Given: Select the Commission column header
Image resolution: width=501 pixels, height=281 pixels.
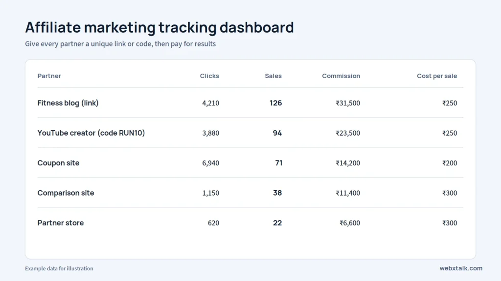Looking at the screenshot, I should point(341,76).
